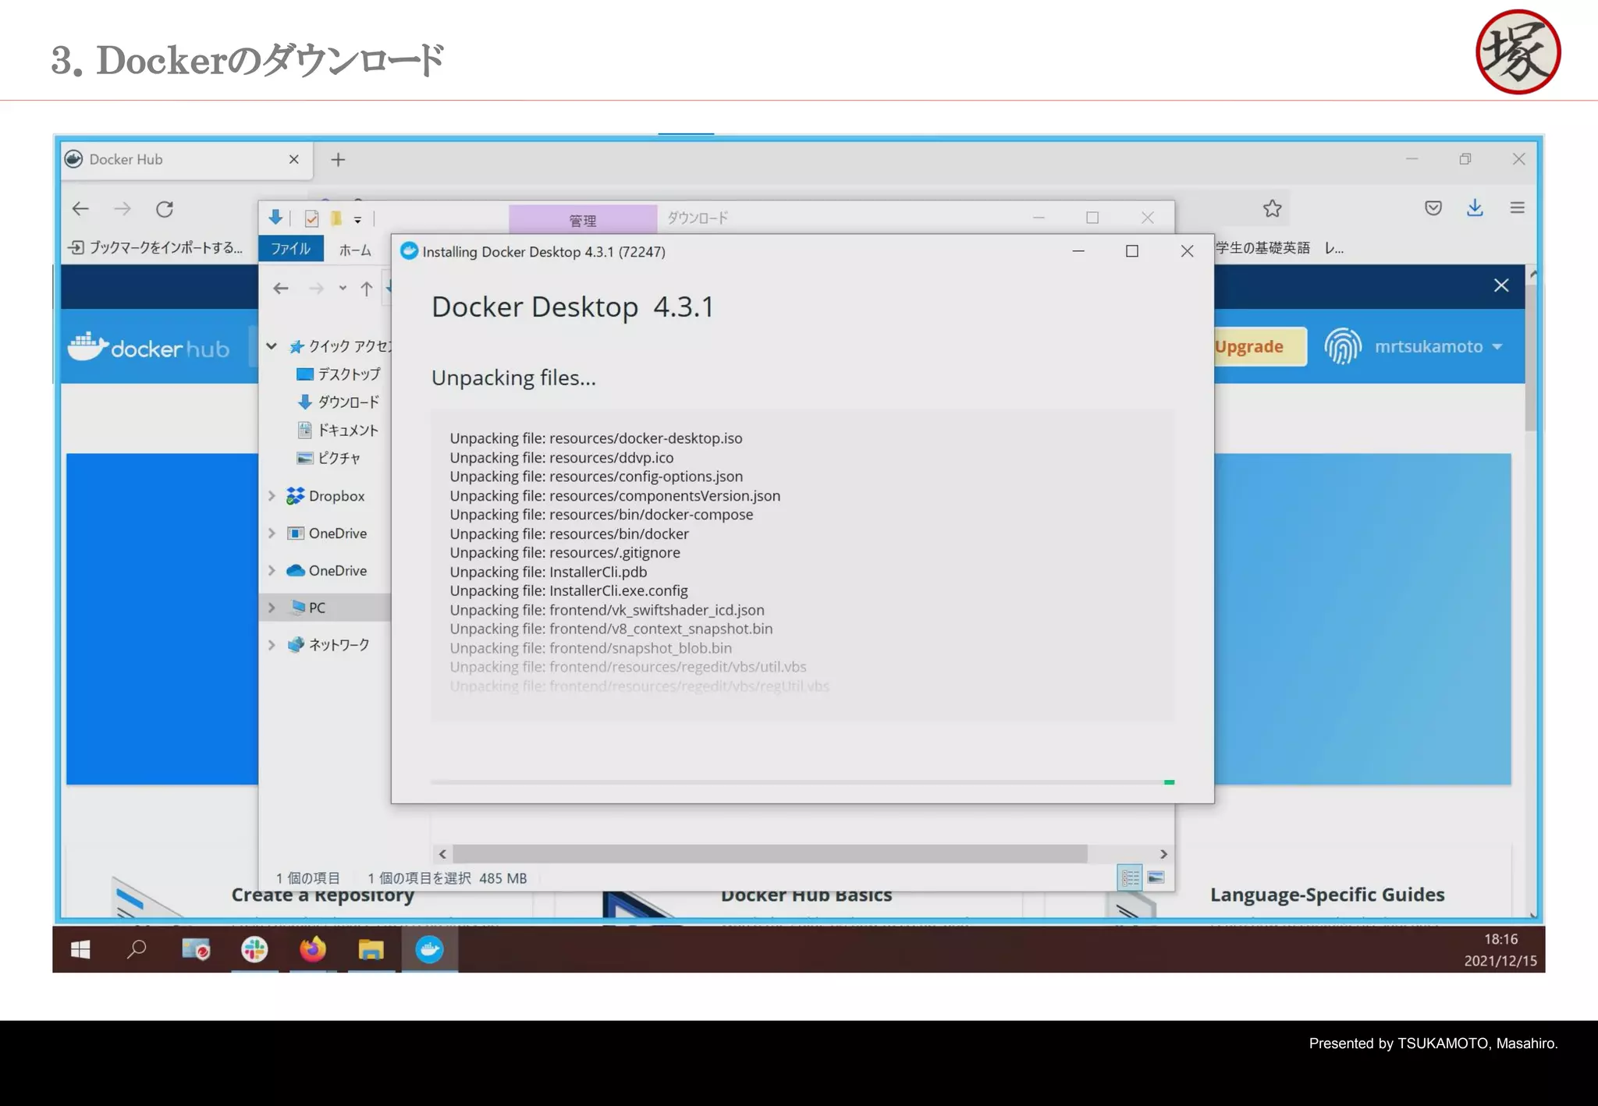Select ダウンロード in the navigation pane

coord(339,402)
